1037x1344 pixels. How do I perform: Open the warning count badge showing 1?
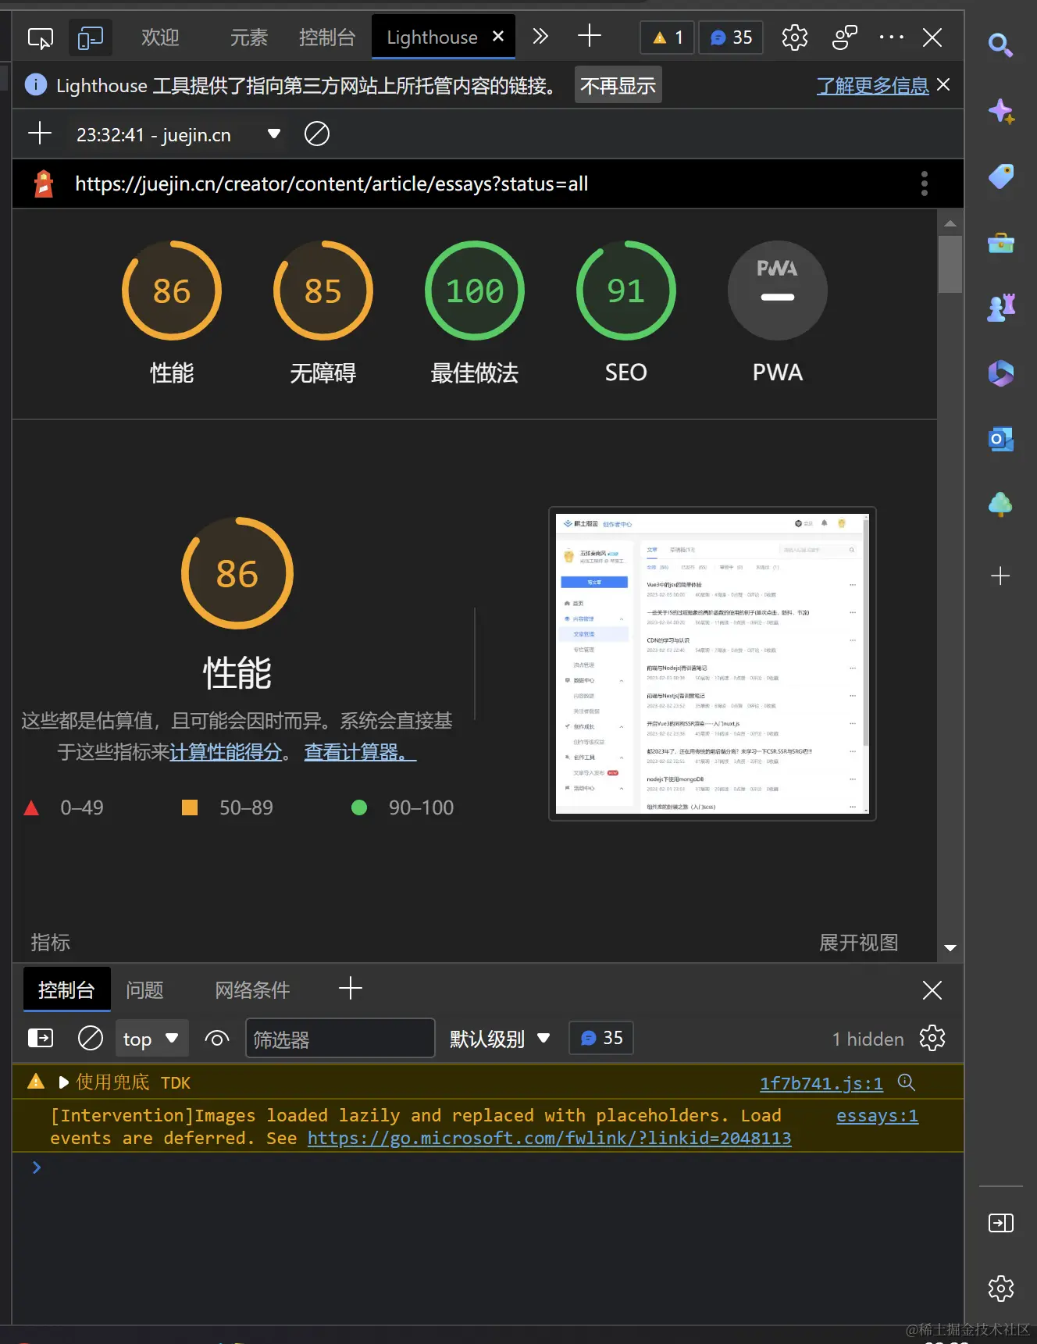[668, 37]
